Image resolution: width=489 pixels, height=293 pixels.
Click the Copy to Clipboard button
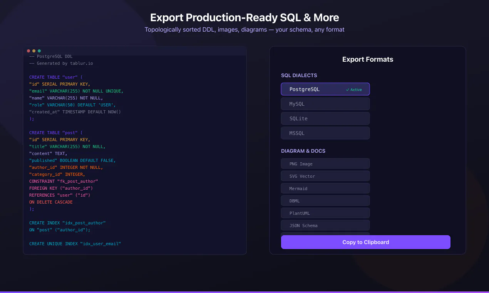point(366,242)
